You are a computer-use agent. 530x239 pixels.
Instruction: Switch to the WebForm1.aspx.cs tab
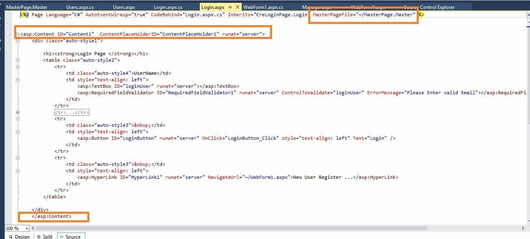pyautogui.click(x=263, y=7)
